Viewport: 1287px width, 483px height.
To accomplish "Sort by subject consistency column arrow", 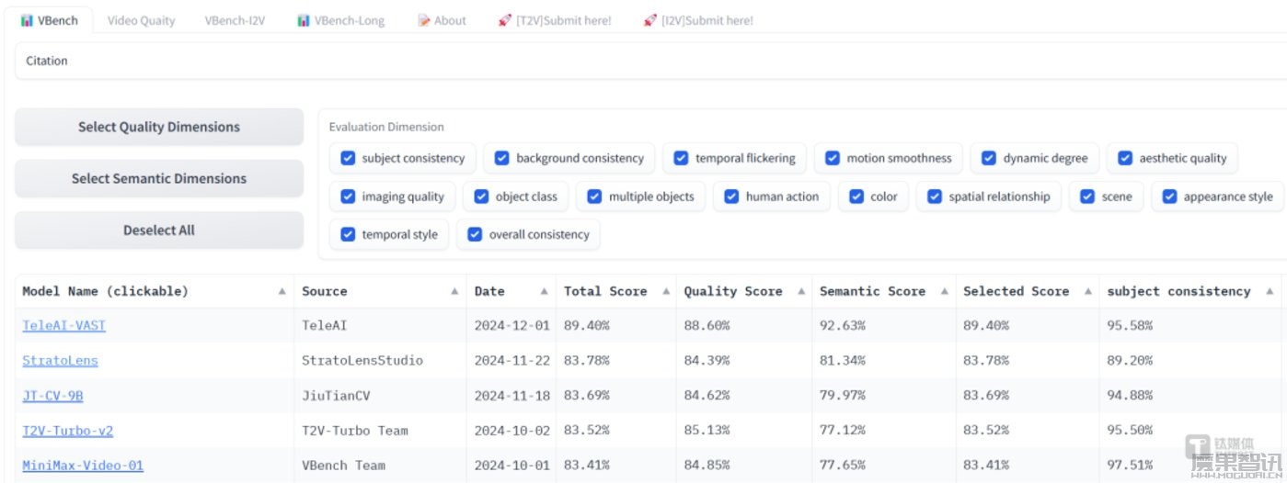I will tap(1269, 291).
